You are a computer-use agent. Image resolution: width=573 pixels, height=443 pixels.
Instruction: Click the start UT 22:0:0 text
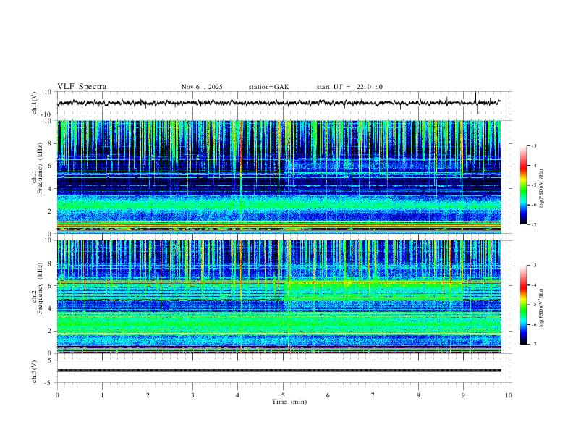coord(349,87)
